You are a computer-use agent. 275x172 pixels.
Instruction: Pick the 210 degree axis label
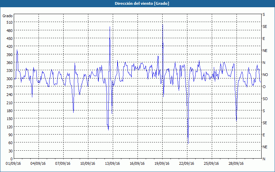click(x=10, y=103)
